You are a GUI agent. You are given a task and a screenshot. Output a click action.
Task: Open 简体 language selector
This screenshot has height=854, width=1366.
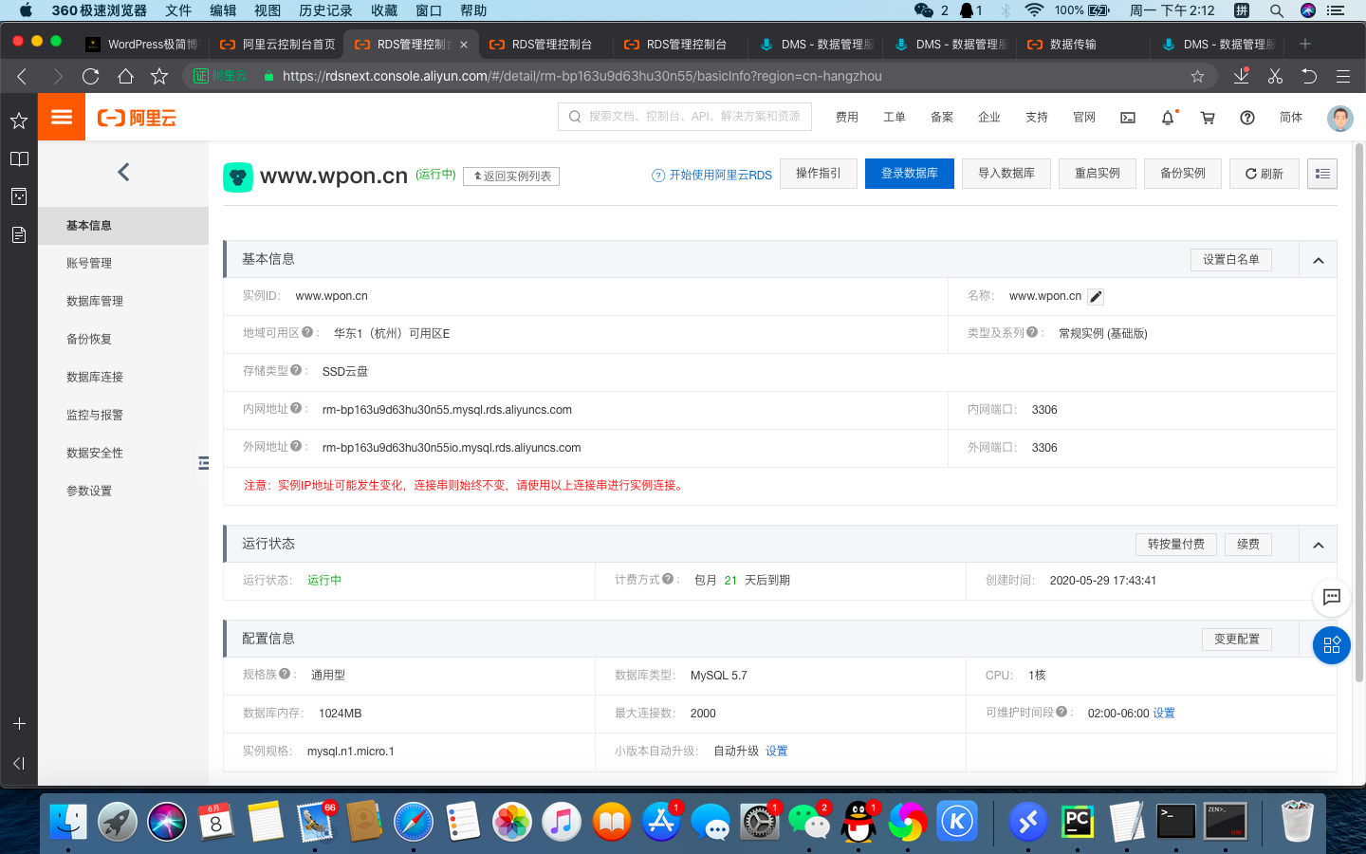(x=1291, y=118)
